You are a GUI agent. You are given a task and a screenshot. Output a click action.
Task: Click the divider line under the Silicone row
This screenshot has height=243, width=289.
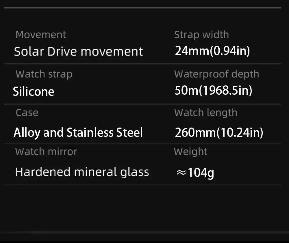(142, 104)
